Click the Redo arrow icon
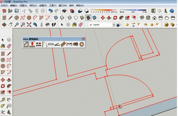178x116 pixels. [x=57, y=11]
